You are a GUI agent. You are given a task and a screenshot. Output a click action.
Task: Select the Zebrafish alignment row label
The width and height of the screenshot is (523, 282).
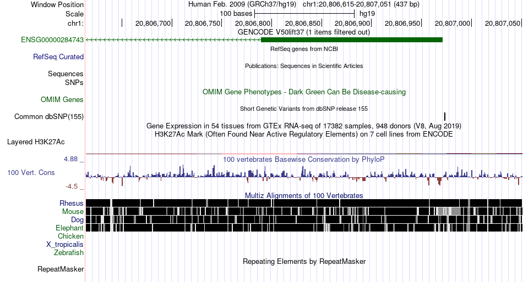[69, 253]
